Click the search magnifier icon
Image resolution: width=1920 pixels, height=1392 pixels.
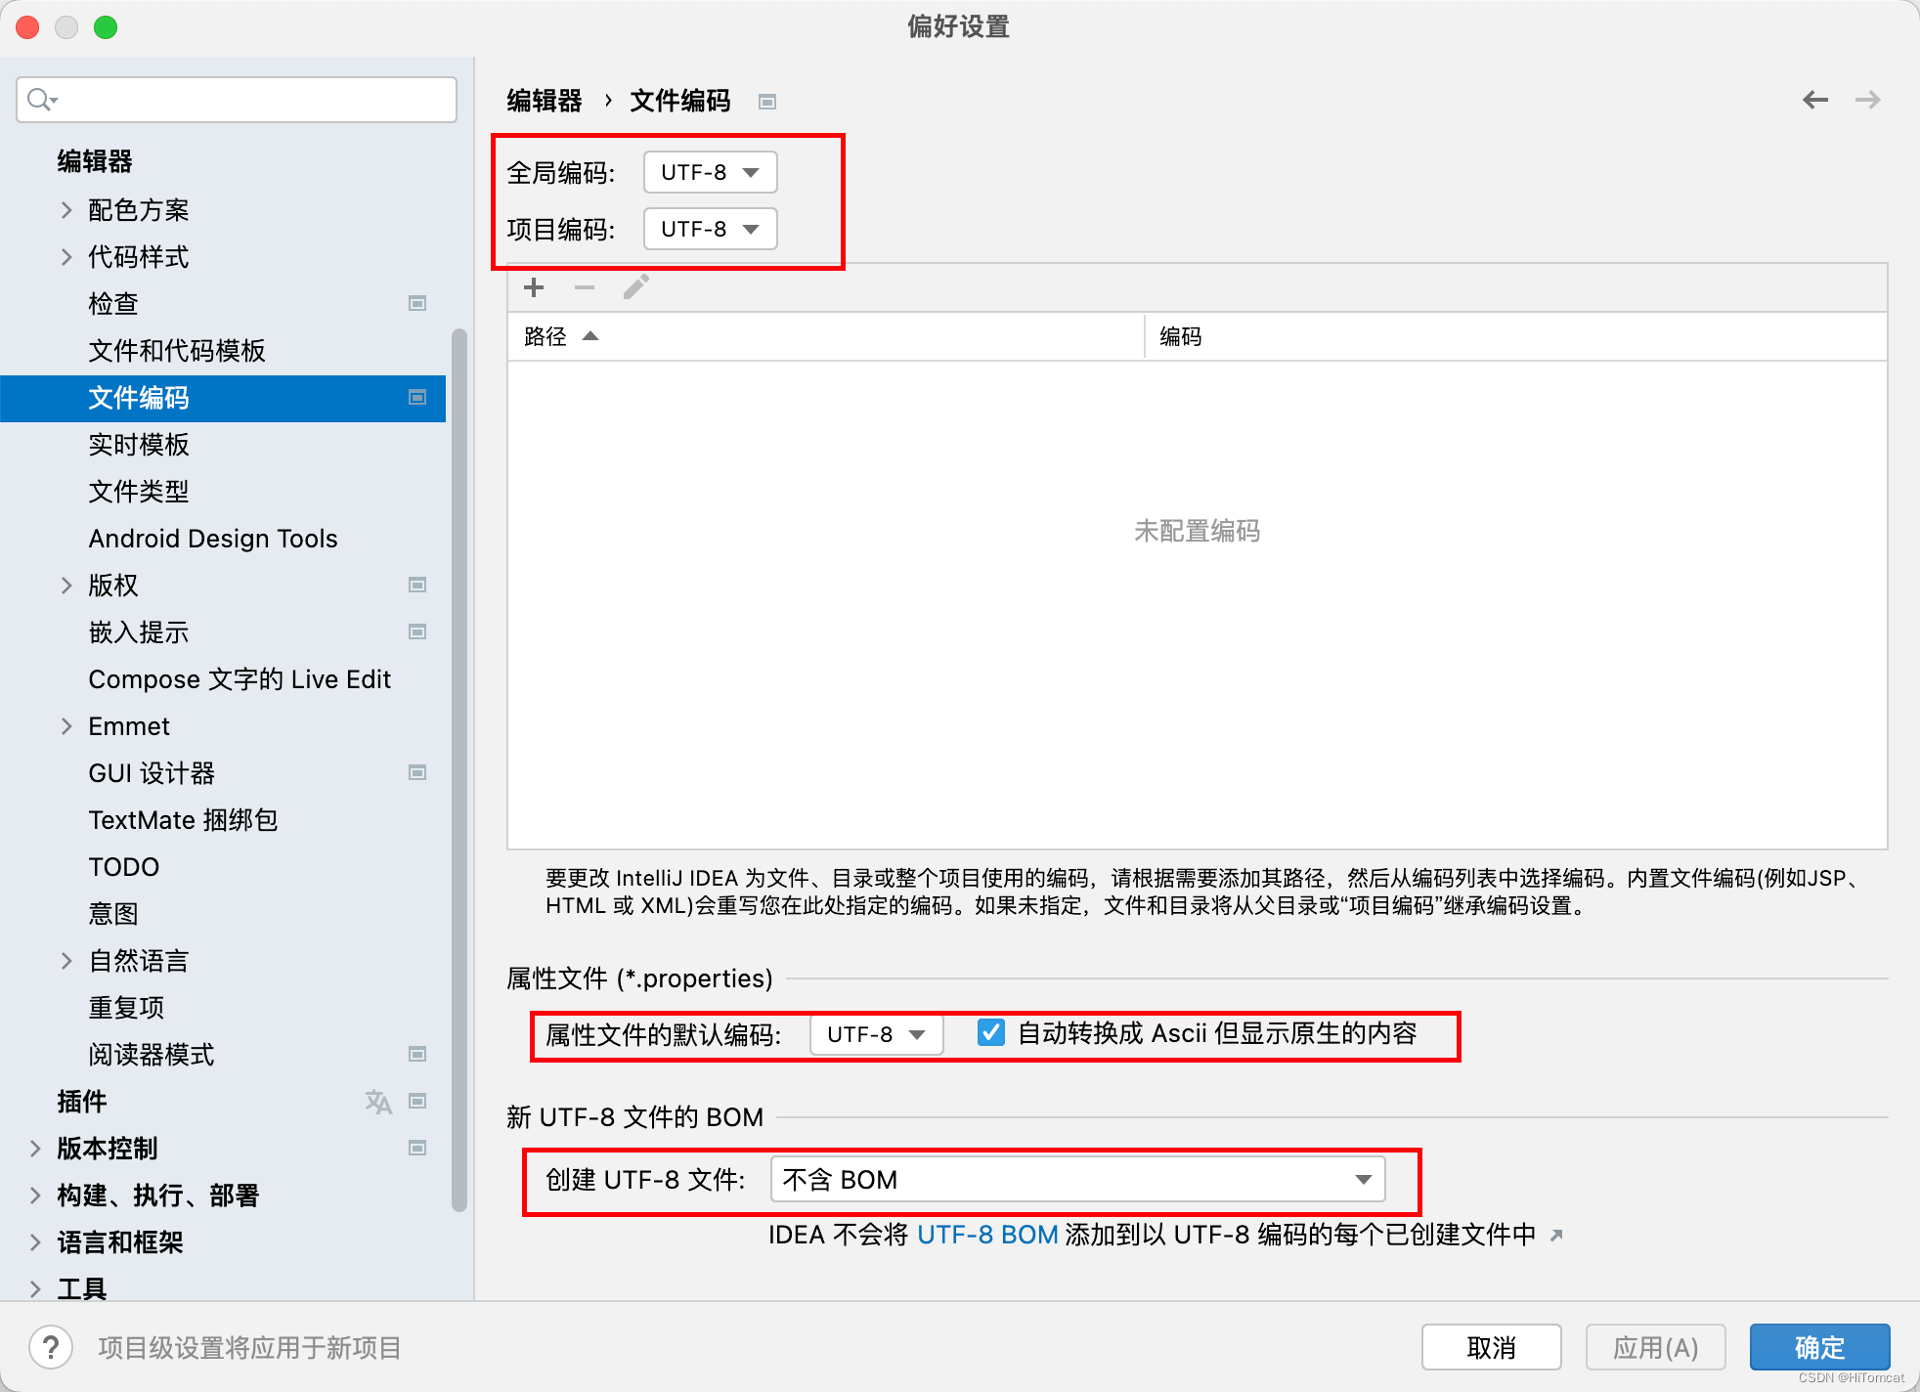(41, 100)
